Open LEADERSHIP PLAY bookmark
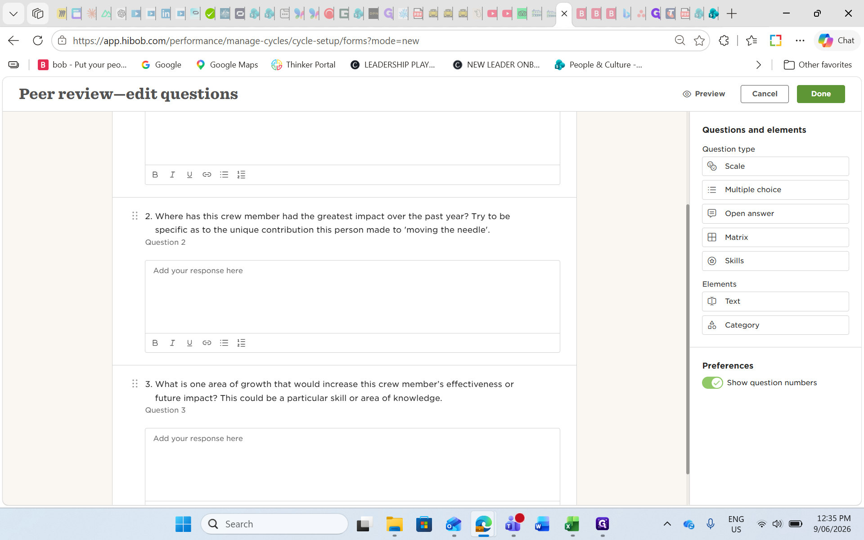Screen dimensions: 864x540 tap(393, 65)
